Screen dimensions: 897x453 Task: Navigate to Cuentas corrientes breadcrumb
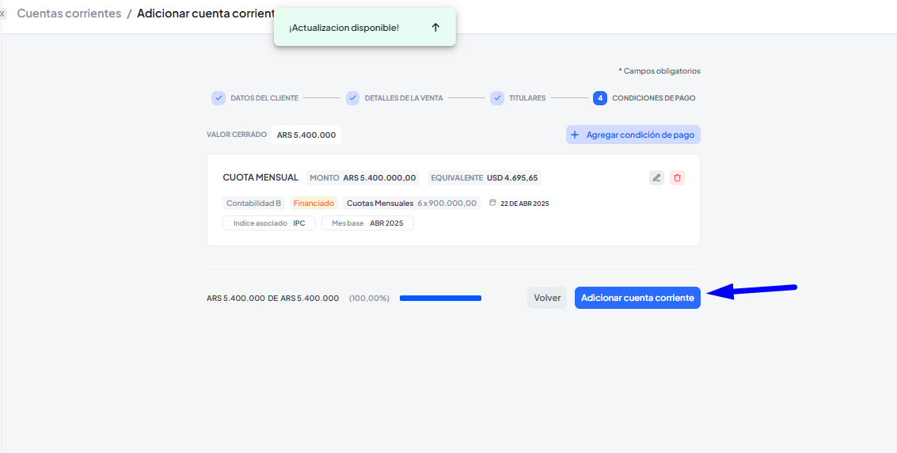(70, 13)
